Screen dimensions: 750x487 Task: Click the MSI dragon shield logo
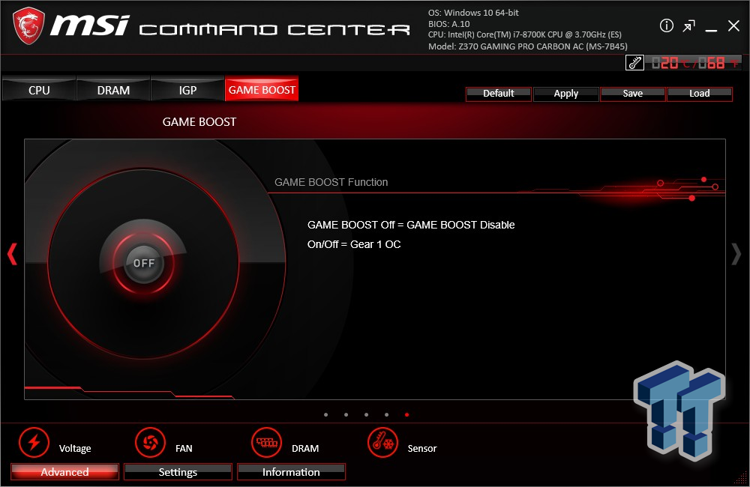28,25
